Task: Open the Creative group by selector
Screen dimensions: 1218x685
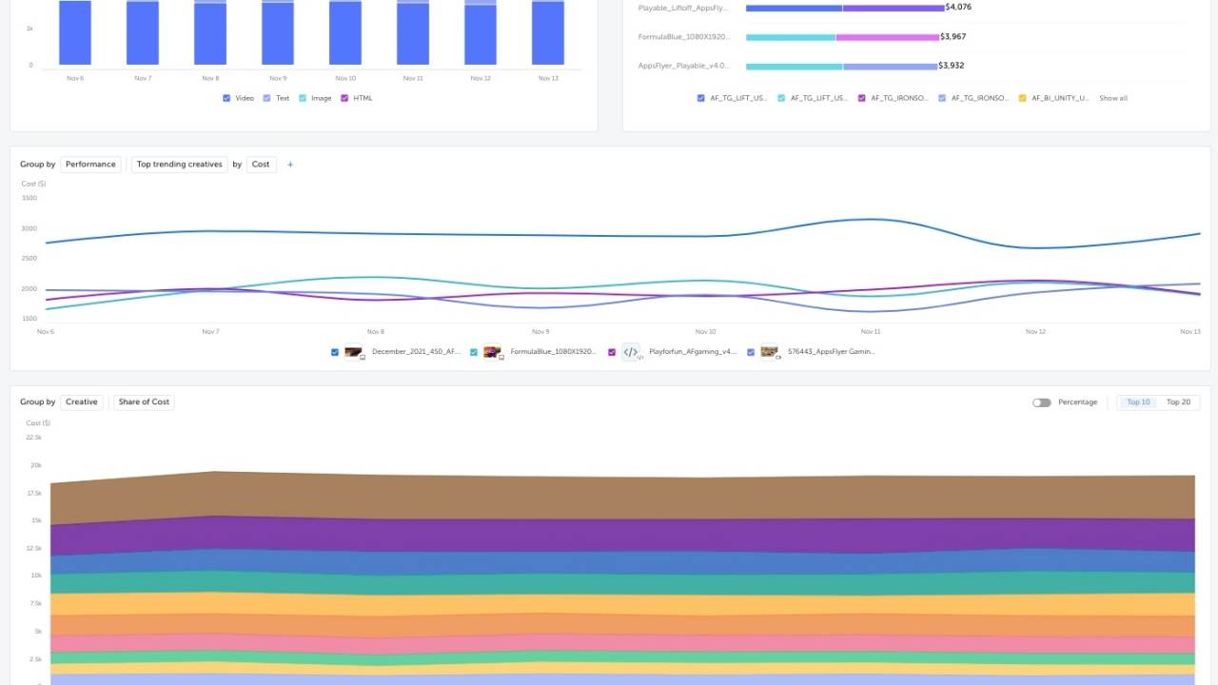Action: (x=81, y=401)
